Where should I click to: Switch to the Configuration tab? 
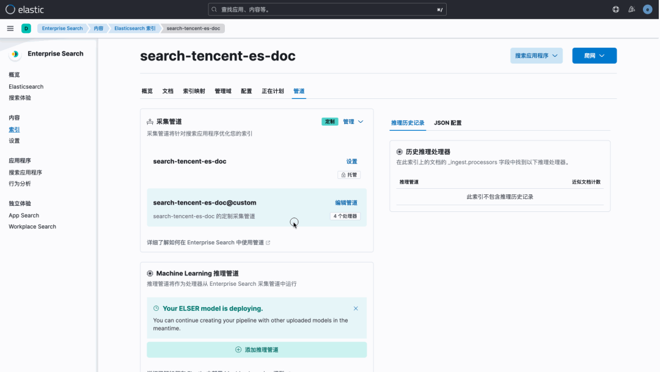[x=246, y=91]
